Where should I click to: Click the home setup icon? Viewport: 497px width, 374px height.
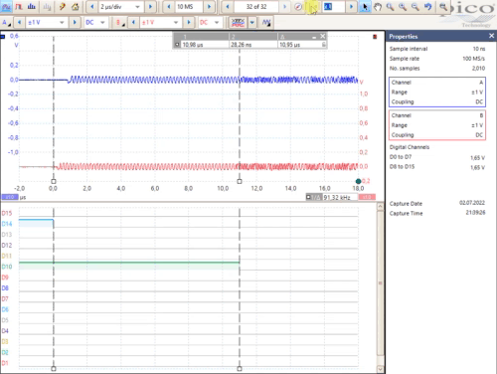point(76,7)
